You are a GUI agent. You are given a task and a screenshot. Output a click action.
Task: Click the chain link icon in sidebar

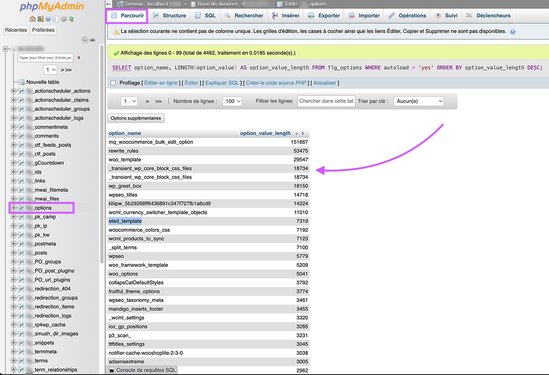point(93,40)
